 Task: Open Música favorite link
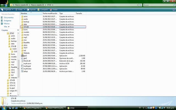tap(7, 24)
